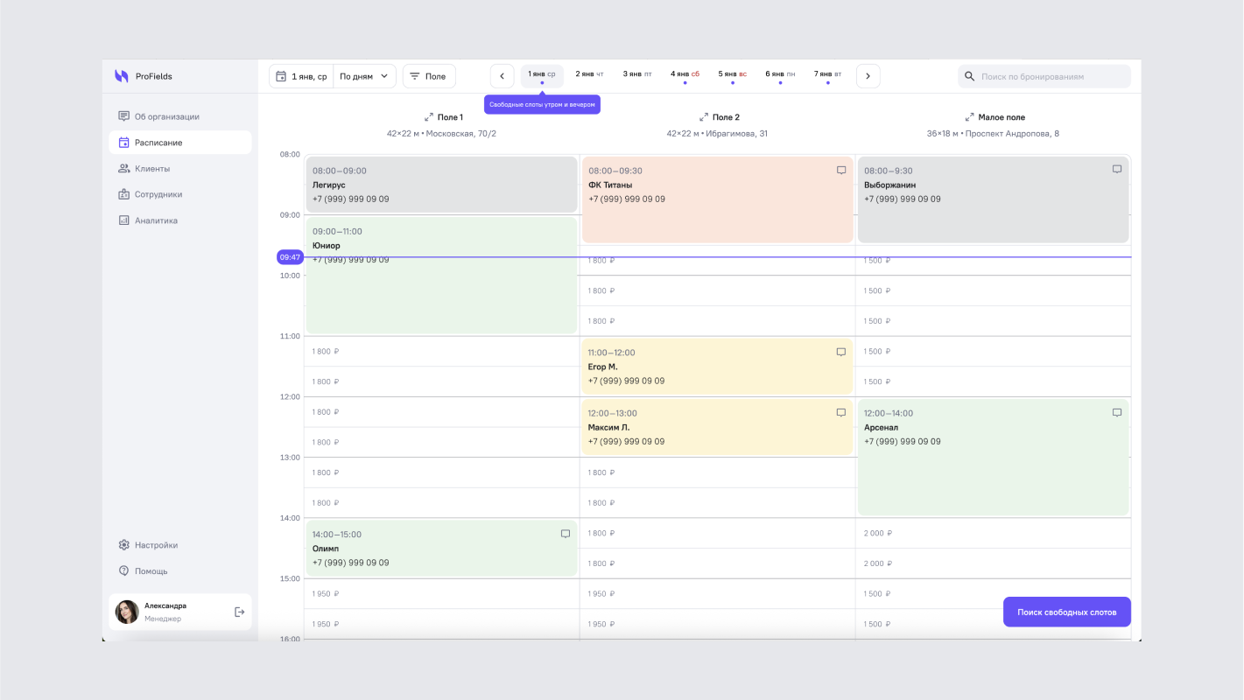Expand Поле 1 column with arrows icon

click(429, 117)
